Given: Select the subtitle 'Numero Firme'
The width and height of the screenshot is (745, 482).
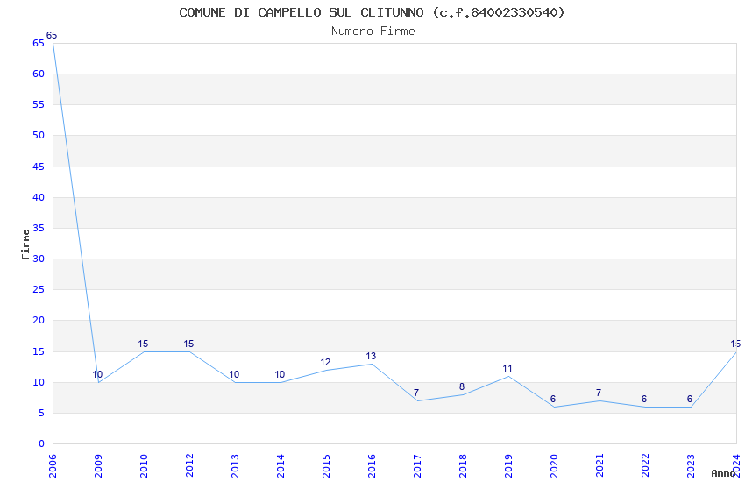Looking at the screenshot, I should coord(373,31).
